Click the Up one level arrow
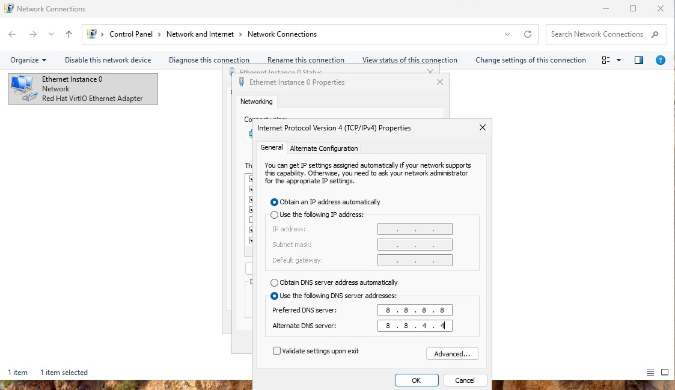This screenshot has width=675, height=390. (69, 34)
